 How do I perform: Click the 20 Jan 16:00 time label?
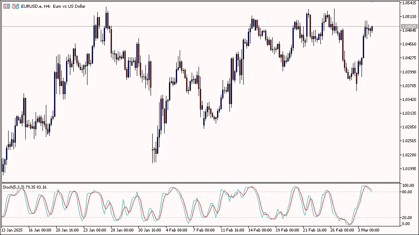67,230
